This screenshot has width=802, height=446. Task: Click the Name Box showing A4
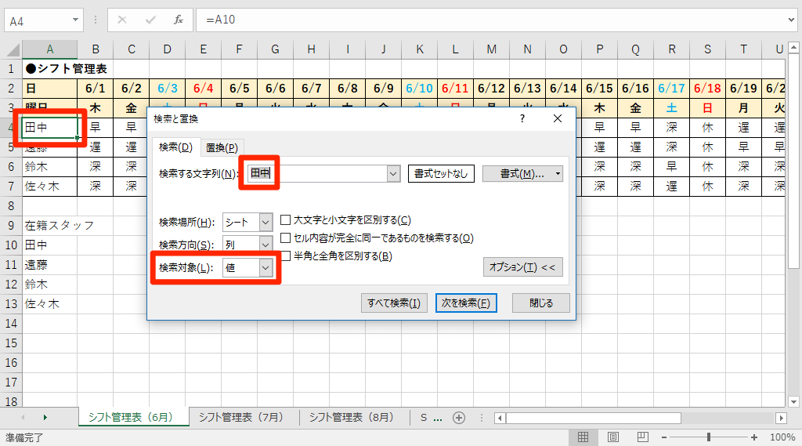coord(38,21)
